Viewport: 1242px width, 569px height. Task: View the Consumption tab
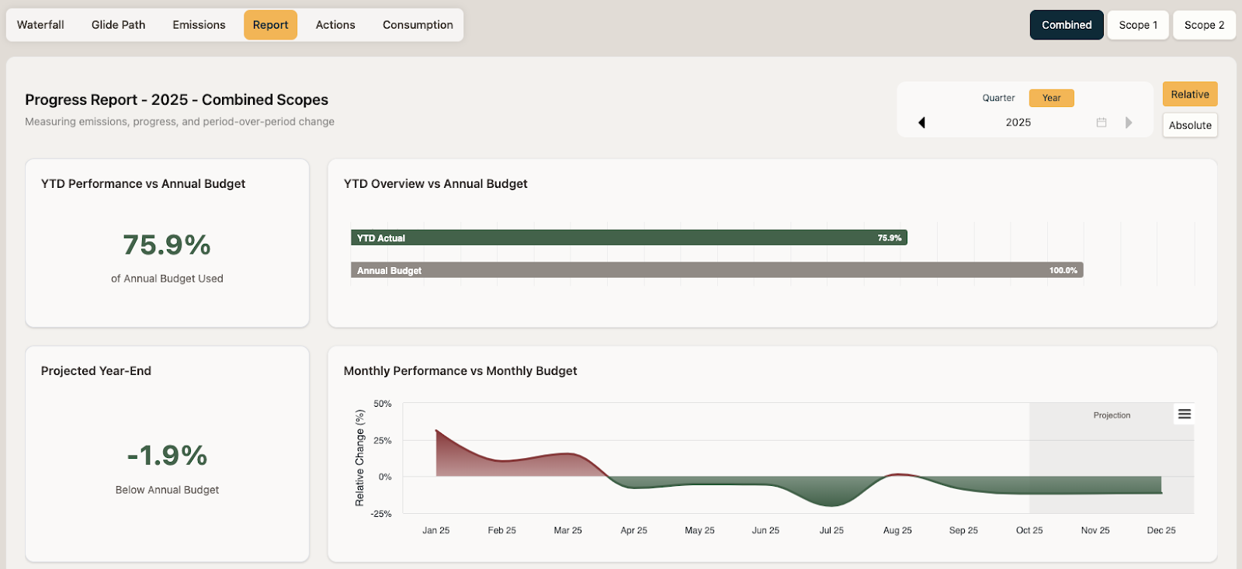418,25
